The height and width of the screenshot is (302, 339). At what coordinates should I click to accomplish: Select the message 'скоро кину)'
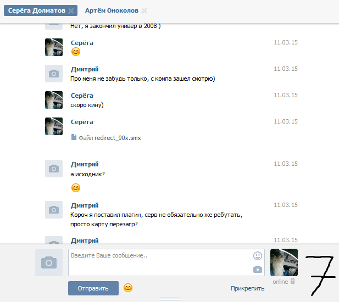87,105
